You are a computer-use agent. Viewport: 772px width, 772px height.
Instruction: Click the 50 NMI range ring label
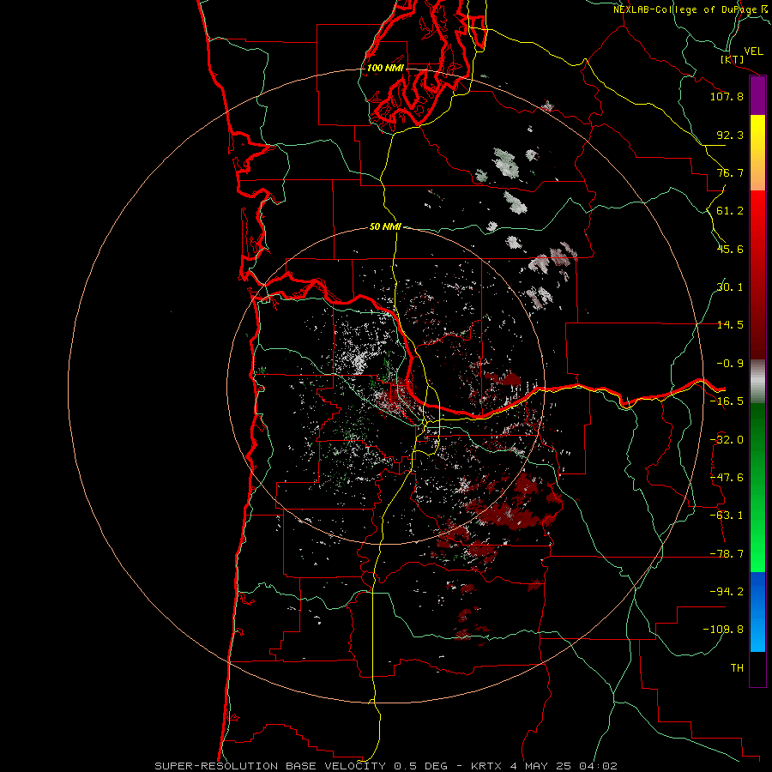385,226
